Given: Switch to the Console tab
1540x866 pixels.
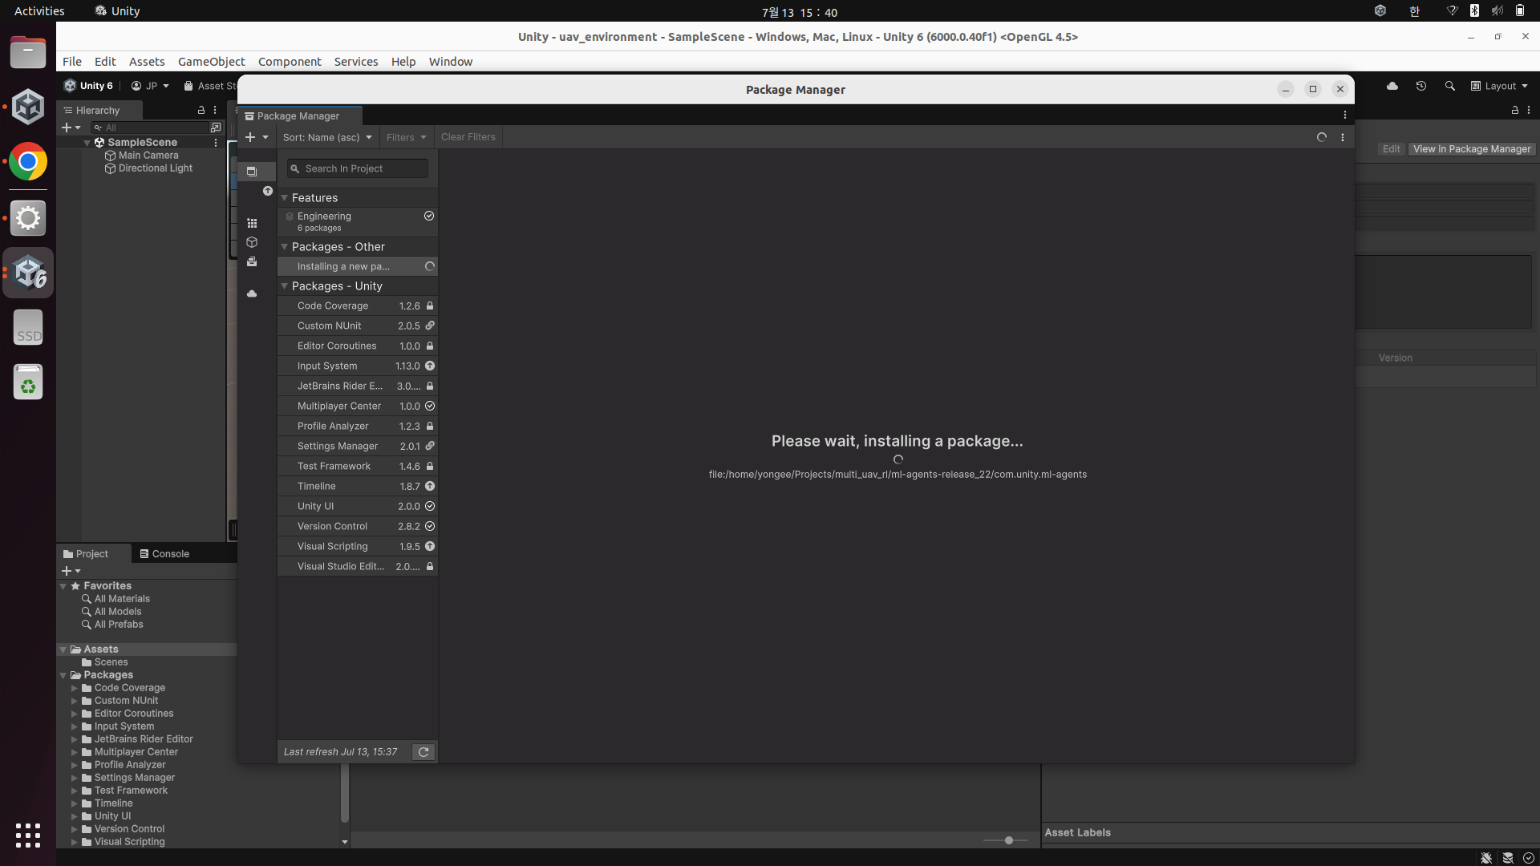Looking at the screenshot, I should tap(164, 554).
